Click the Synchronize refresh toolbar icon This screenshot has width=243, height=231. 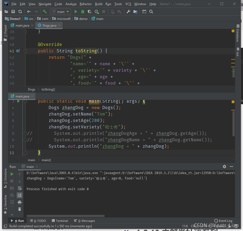coord(20,12)
